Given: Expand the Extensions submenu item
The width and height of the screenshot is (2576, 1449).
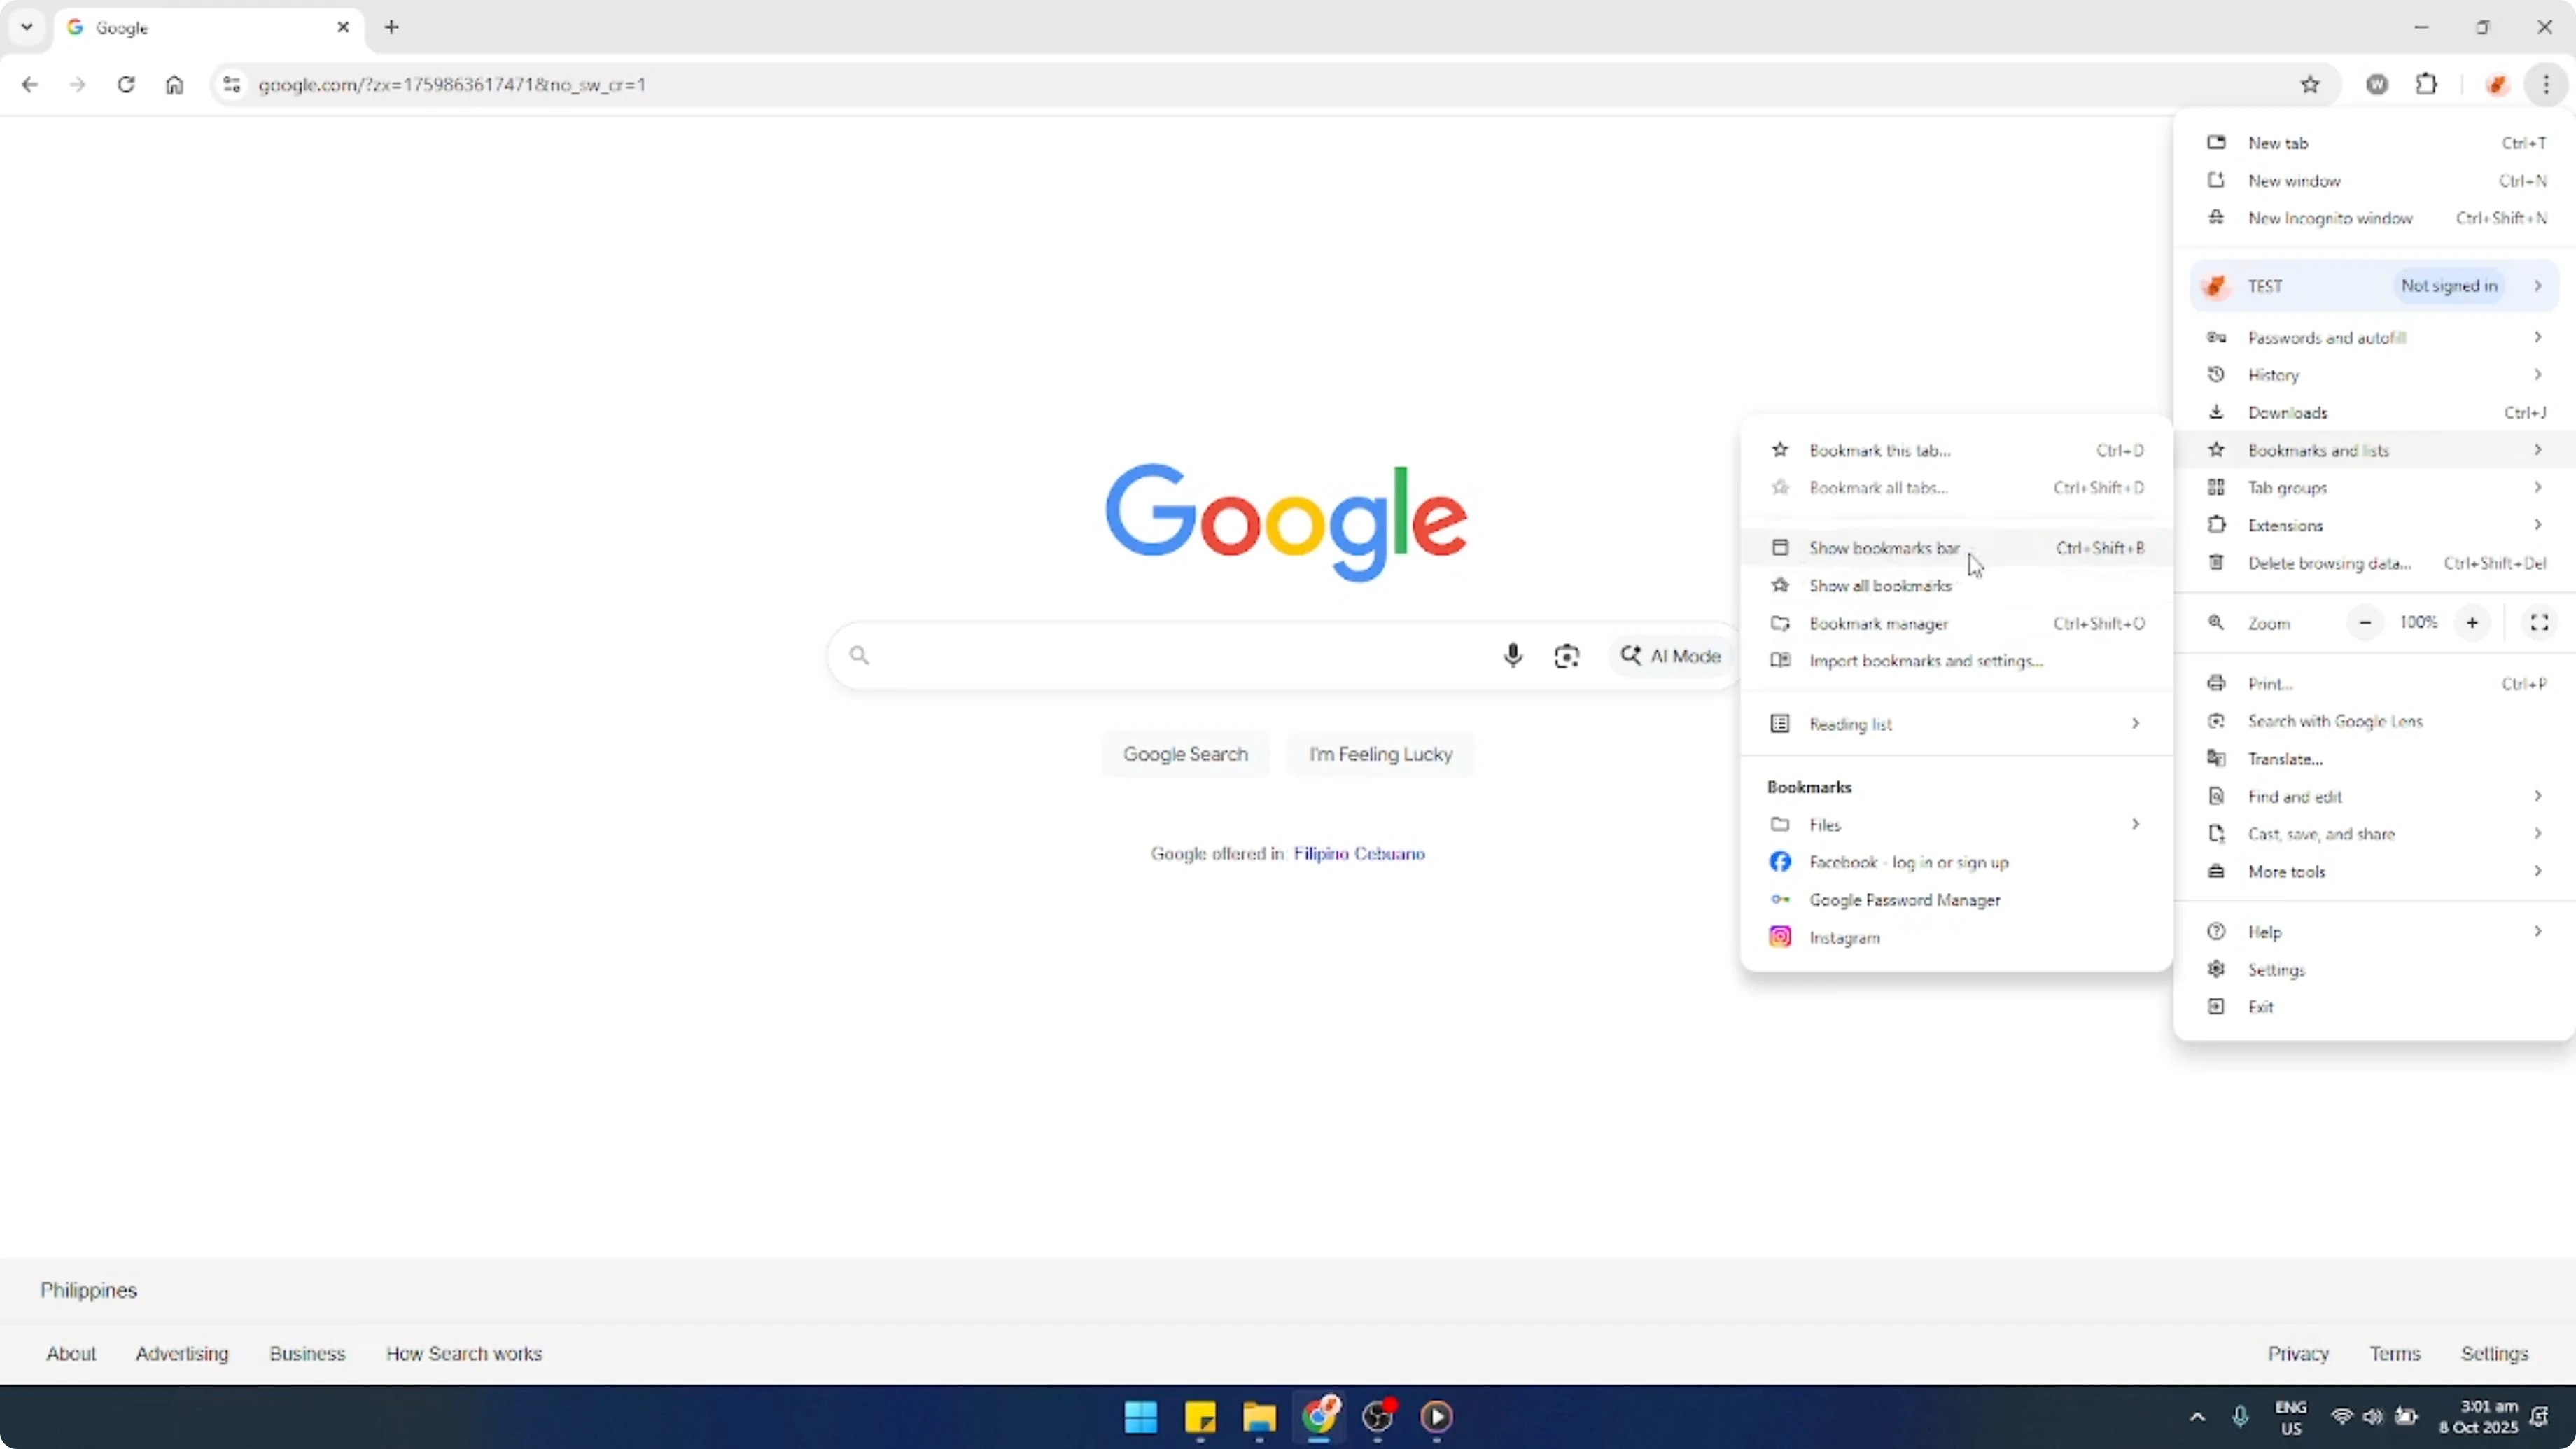Looking at the screenshot, I should tap(2375, 526).
